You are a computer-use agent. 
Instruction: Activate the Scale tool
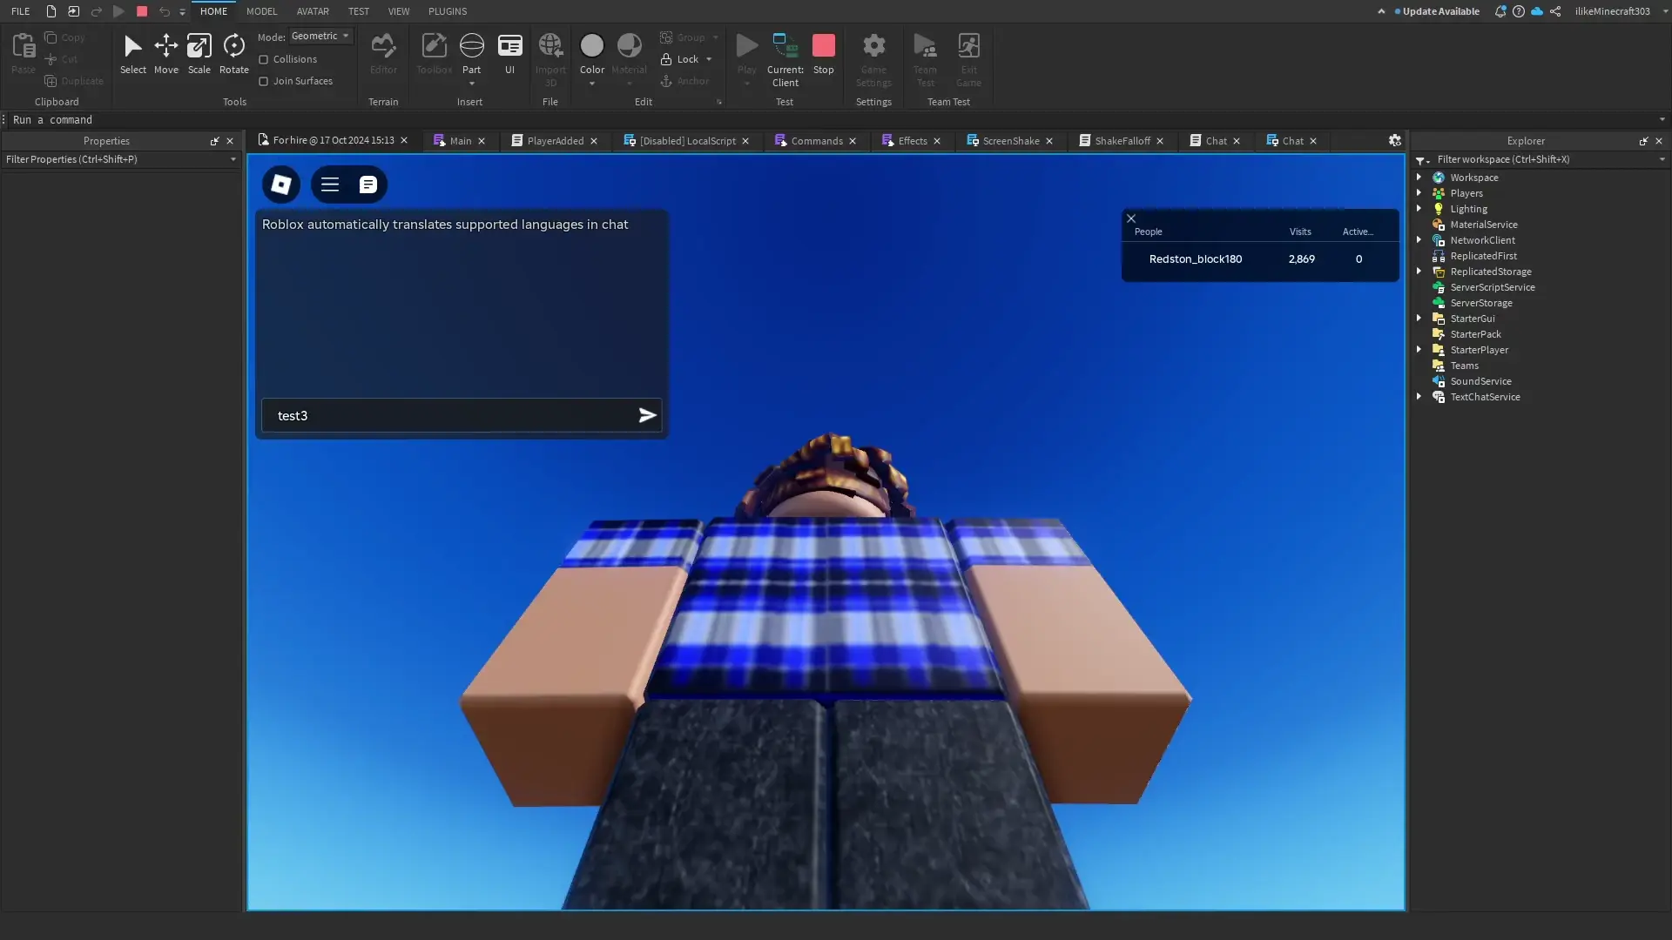pyautogui.click(x=199, y=52)
